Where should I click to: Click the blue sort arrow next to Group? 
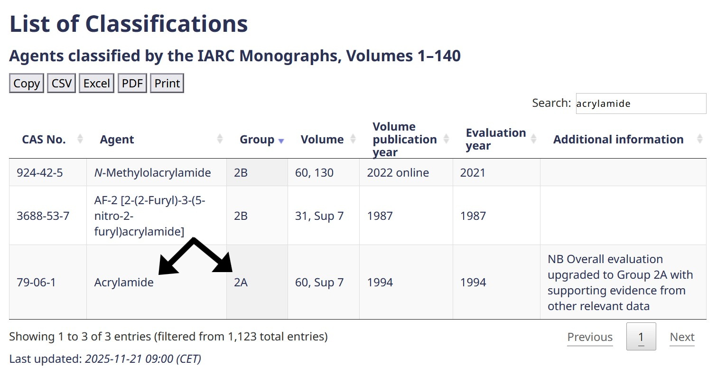pos(281,141)
